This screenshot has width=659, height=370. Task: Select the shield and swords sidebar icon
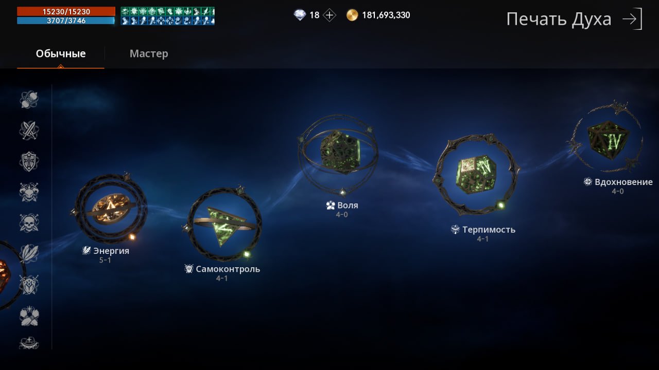point(29,285)
